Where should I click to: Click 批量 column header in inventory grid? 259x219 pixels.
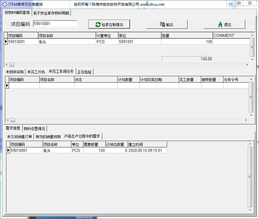click(187, 35)
